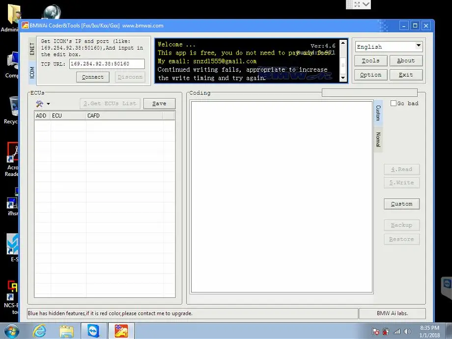Viewport: 452px width, 339px height.
Task: Click the red security shield tray icon
Action: 386,332
